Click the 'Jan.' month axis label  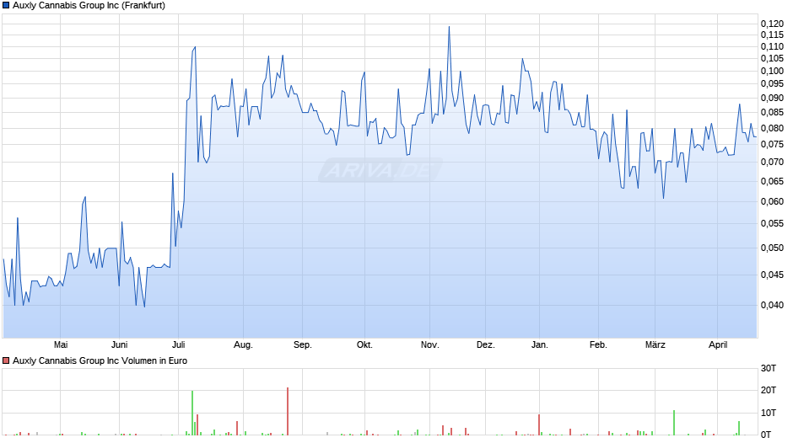pyautogui.click(x=540, y=344)
